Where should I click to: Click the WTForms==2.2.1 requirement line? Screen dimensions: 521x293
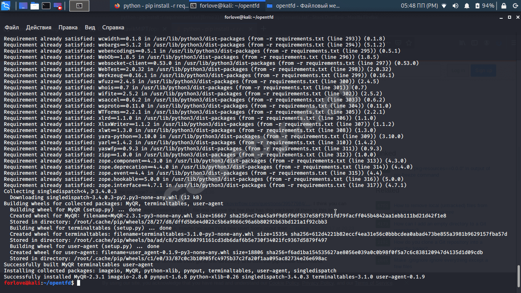coord(195,112)
